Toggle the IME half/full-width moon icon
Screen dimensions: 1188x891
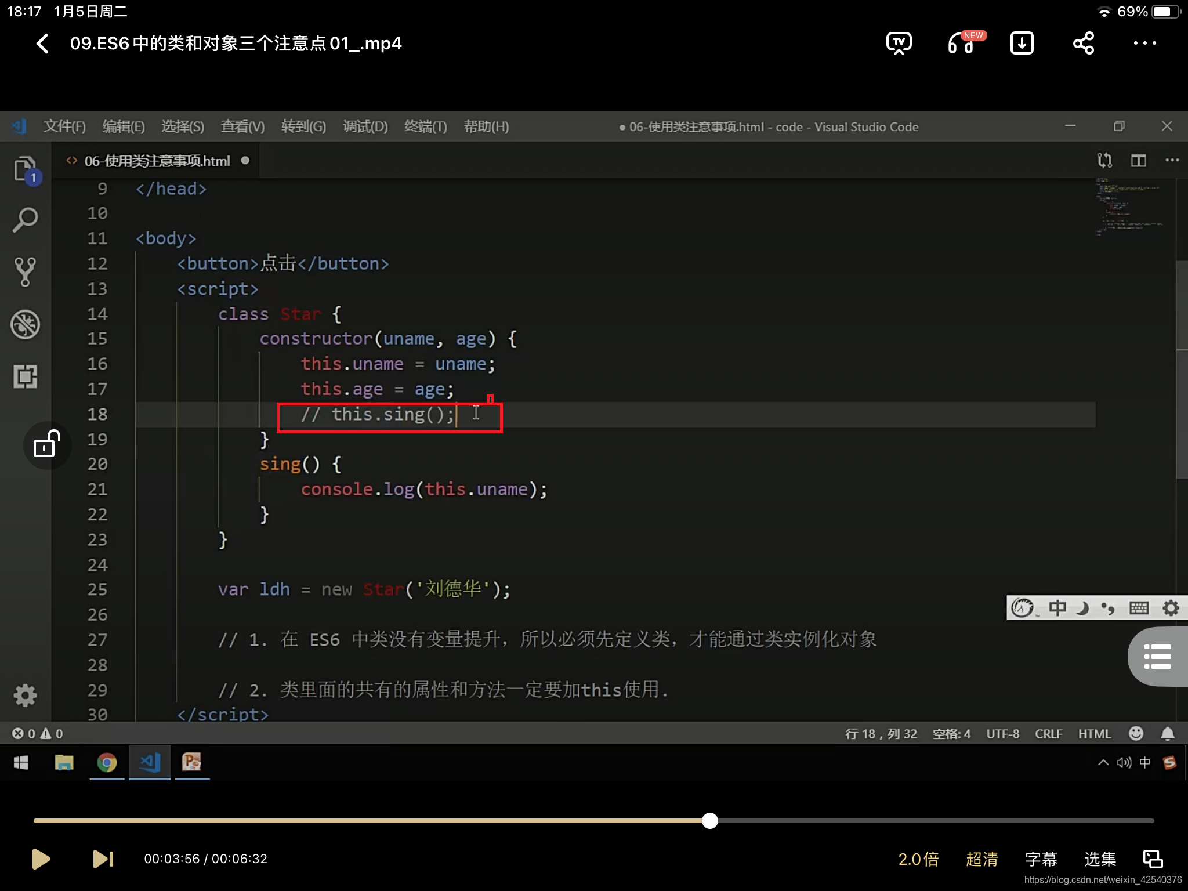tap(1082, 608)
